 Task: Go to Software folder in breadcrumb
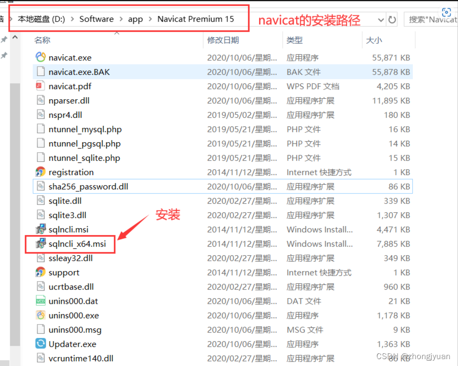(96, 19)
